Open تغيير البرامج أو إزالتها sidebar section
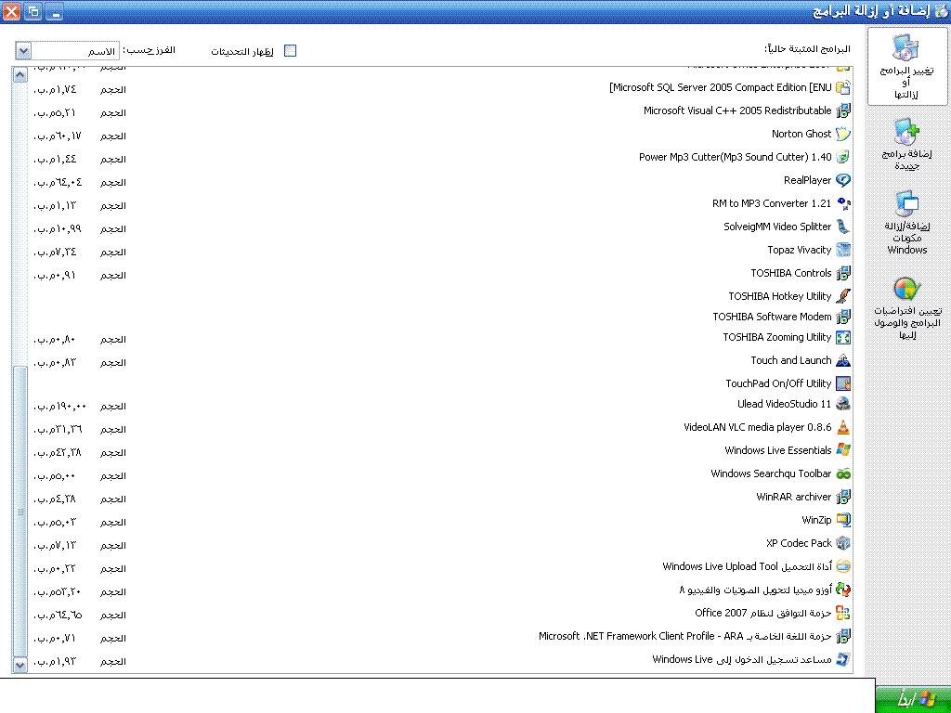The height and width of the screenshot is (713, 951). [906, 67]
